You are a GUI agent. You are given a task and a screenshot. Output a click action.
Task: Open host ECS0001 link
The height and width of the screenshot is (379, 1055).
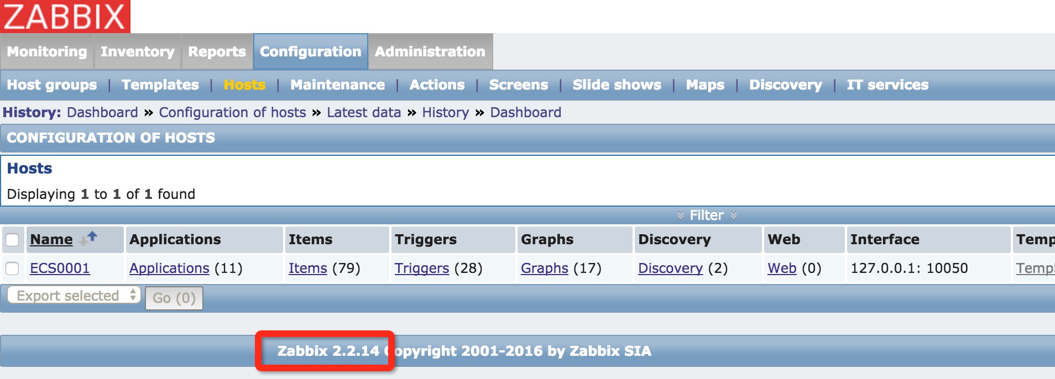coord(60,268)
